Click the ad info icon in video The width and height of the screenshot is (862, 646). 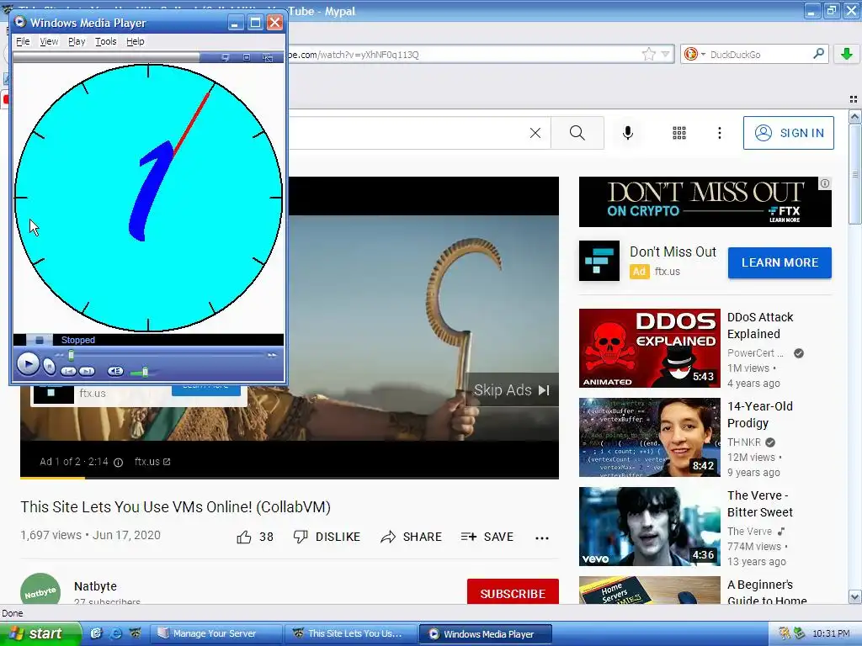(118, 462)
